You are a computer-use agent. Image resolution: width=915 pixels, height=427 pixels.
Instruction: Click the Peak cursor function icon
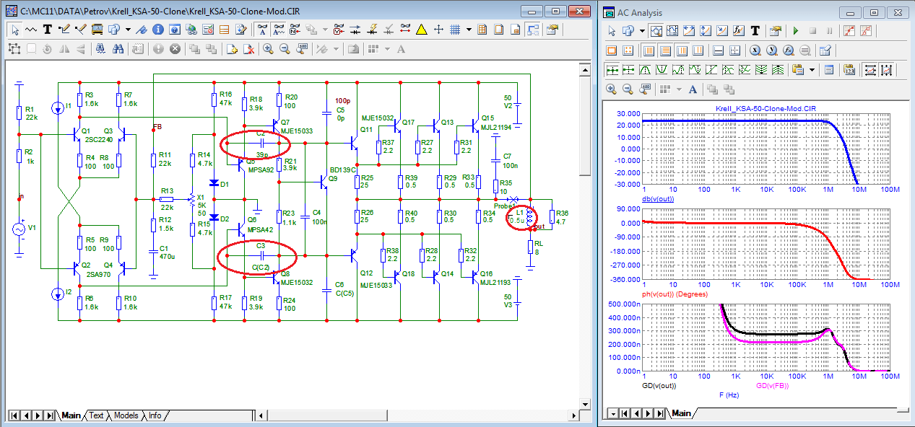644,70
